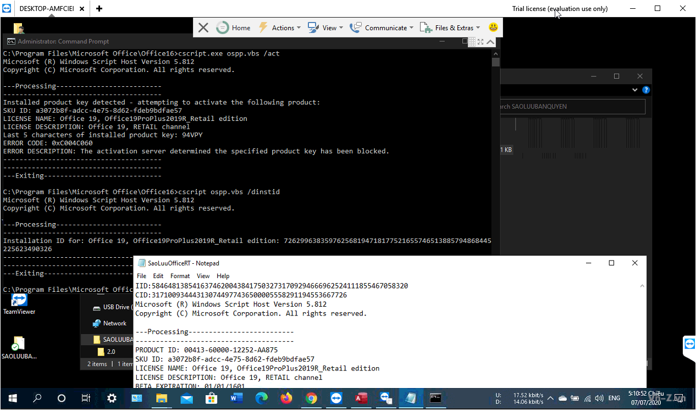The image size is (696, 410).
Task: Launch Firefox from the taskbar
Action: pyautogui.click(x=286, y=398)
